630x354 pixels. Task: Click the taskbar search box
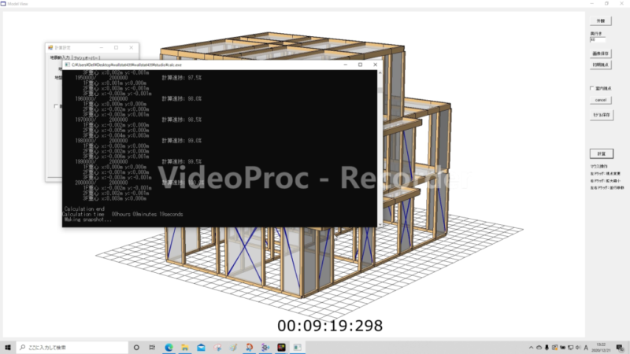click(x=72, y=347)
